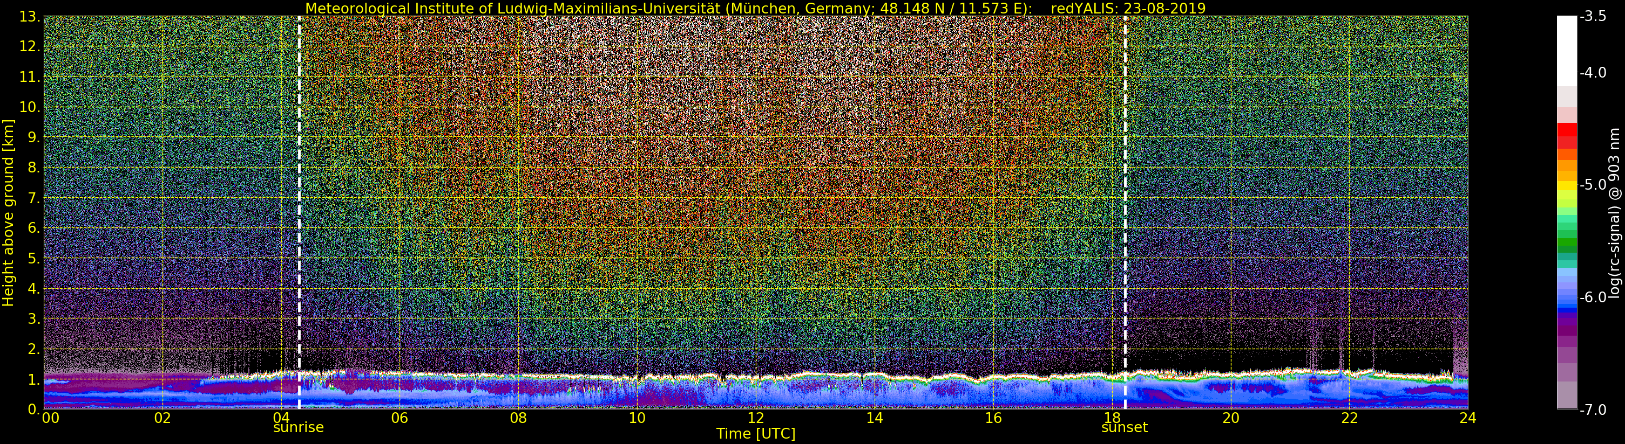
Task: Select the 'sunset' label below the time axis
Action: tap(1125, 427)
